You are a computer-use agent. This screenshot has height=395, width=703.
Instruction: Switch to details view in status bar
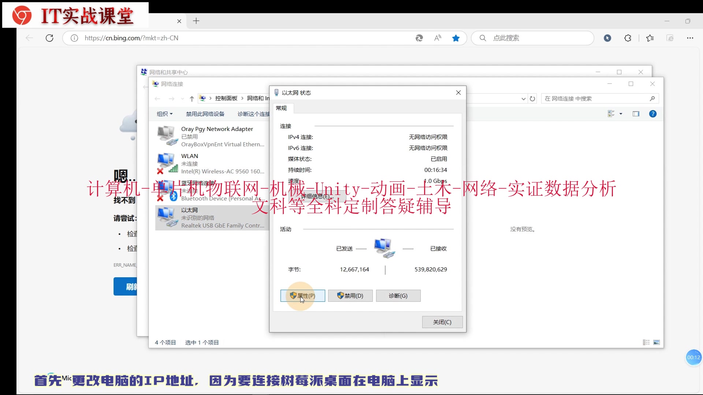[x=646, y=342]
